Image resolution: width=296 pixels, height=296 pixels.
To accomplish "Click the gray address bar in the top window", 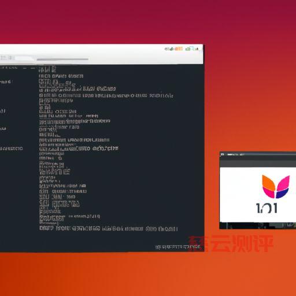I will tap(62, 59).
